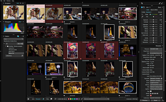This screenshot has width=166, height=102.
Task: Toggle sort direction icon beside Filename
Action: (x=43, y=99)
